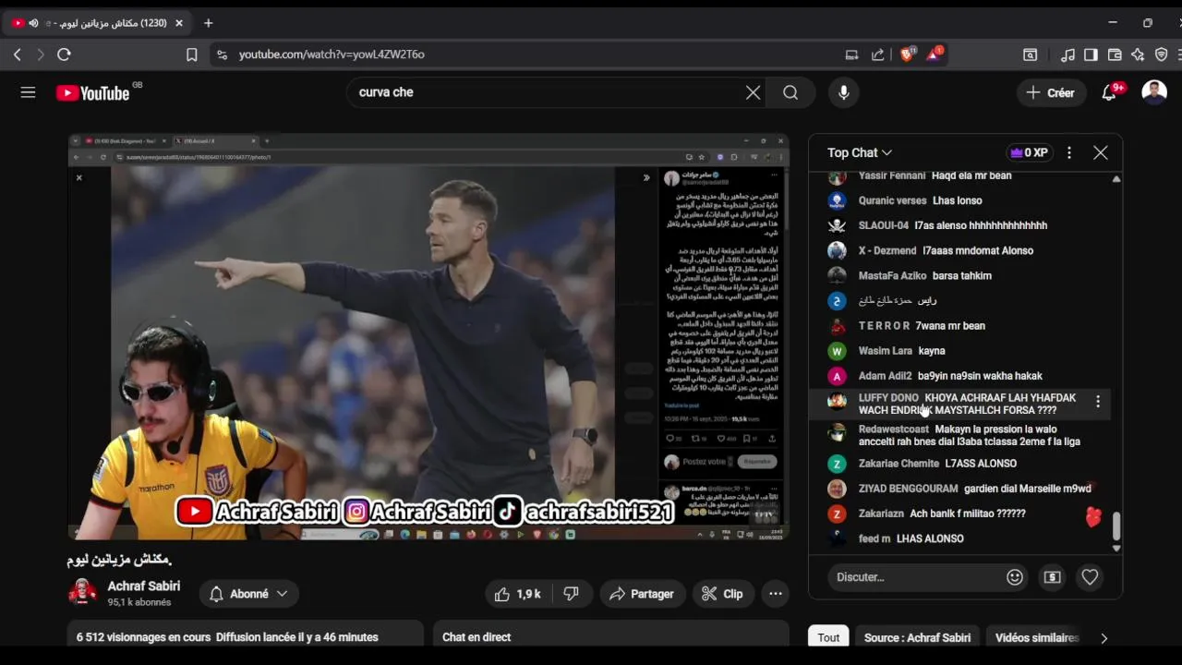Viewport: 1182px width, 665px height.
Task: Click the music note playlist icon
Action: pyautogui.click(x=1068, y=54)
